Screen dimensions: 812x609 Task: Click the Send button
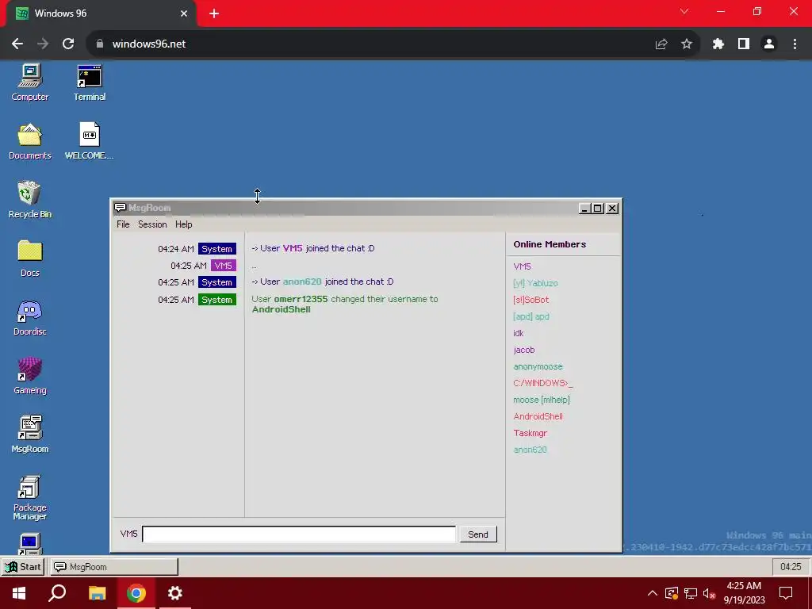click(478, 534)
